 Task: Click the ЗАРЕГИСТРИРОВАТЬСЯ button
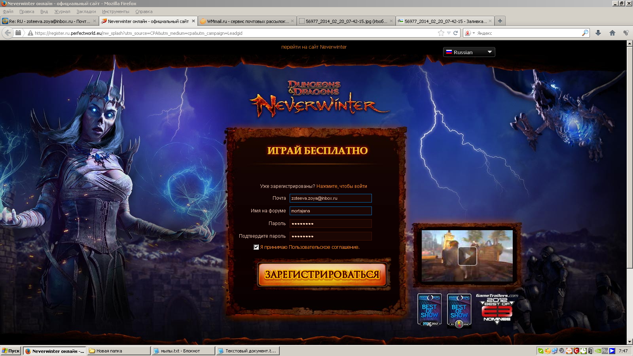(x=322, y=274)
